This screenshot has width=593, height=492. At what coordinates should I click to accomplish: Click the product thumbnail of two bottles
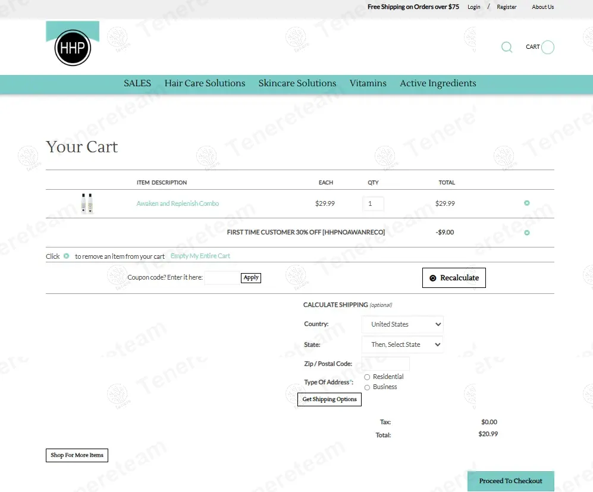87,203
